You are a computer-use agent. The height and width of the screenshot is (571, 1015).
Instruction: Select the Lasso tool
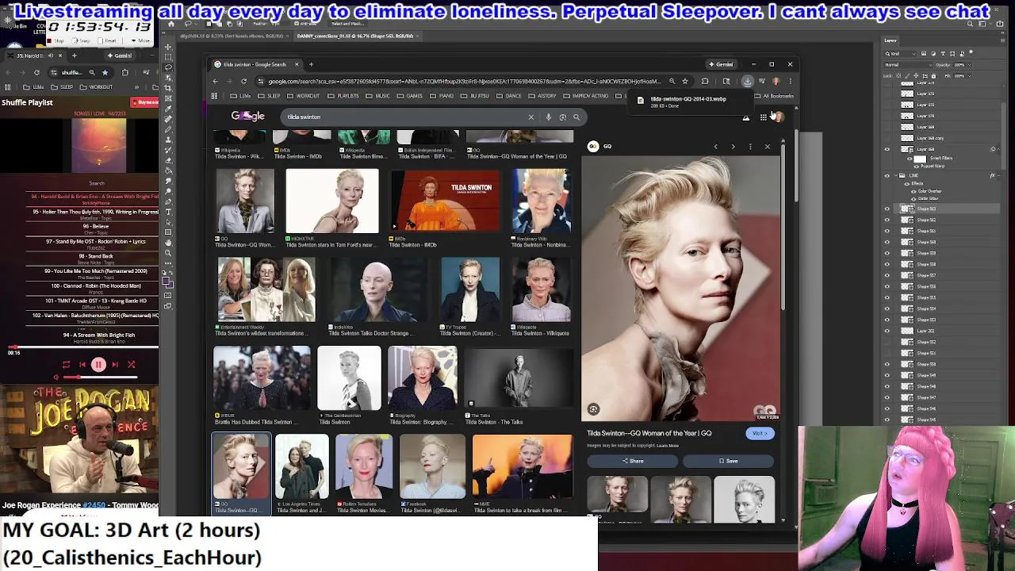point(168,67)
